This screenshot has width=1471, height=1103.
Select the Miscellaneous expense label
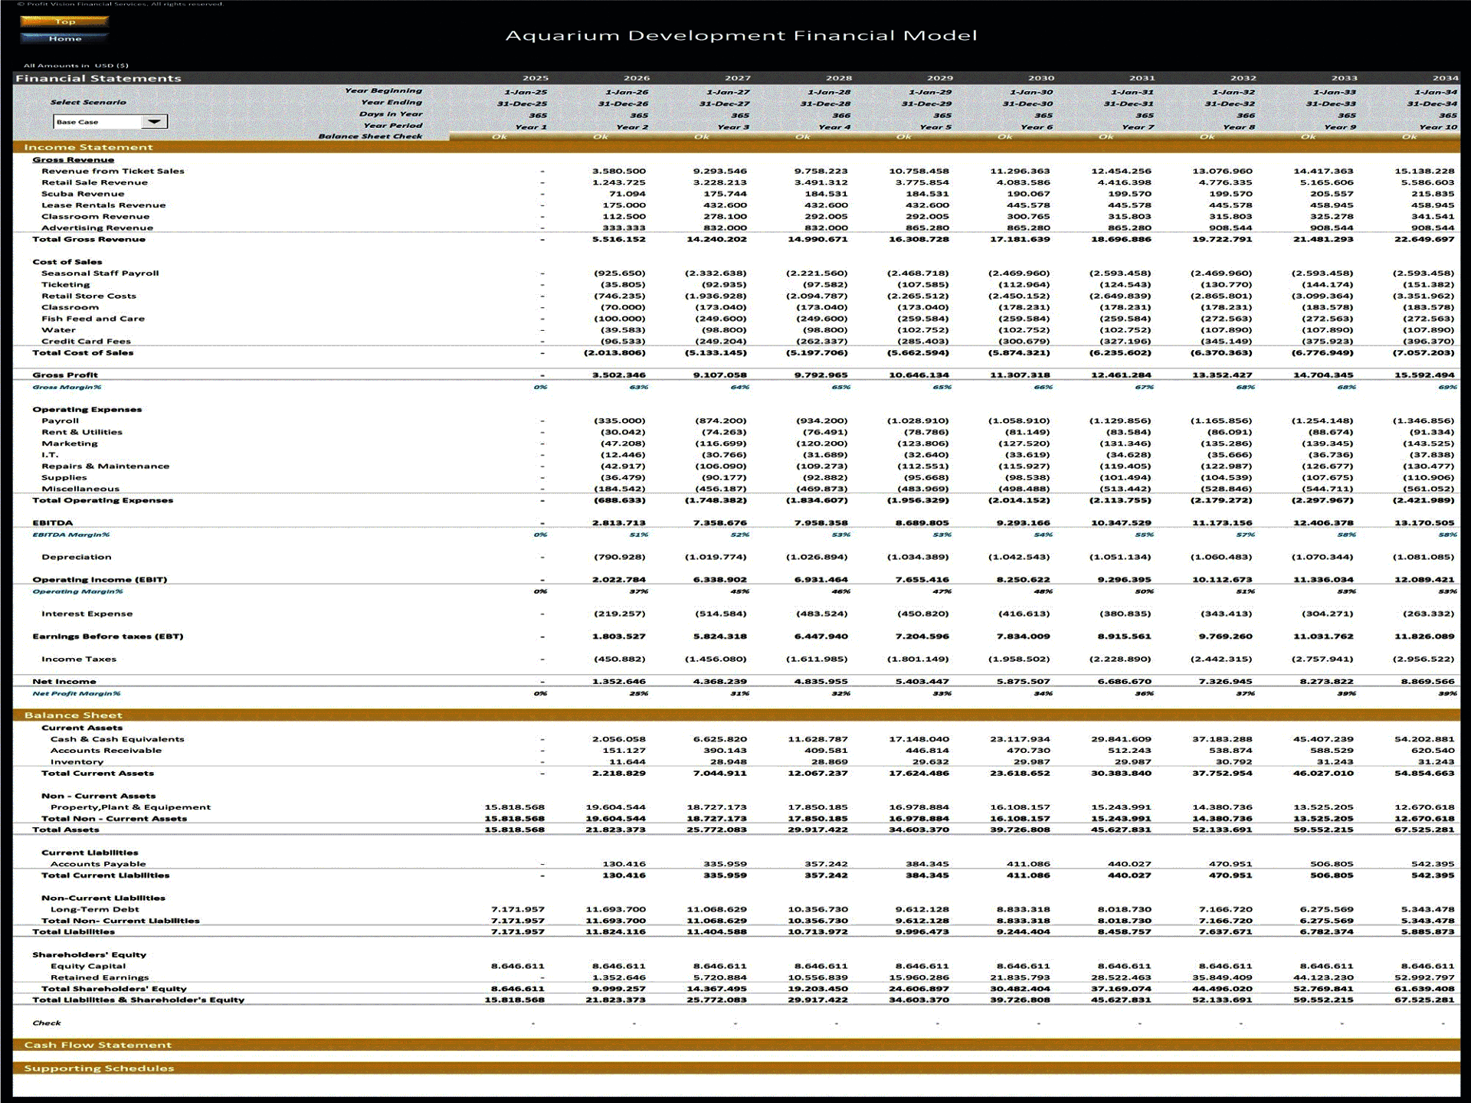tap(80, 489)
